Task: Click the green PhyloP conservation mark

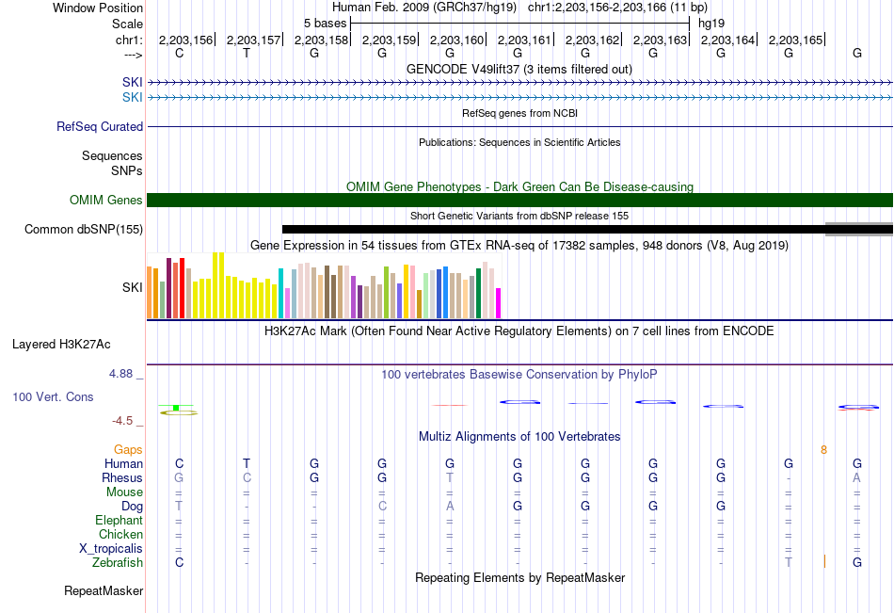Action: coord(176,408)
